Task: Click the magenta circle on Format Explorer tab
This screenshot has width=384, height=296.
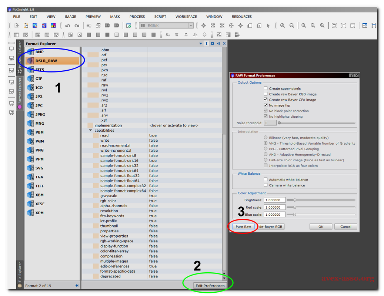Action: coord(20,107)
